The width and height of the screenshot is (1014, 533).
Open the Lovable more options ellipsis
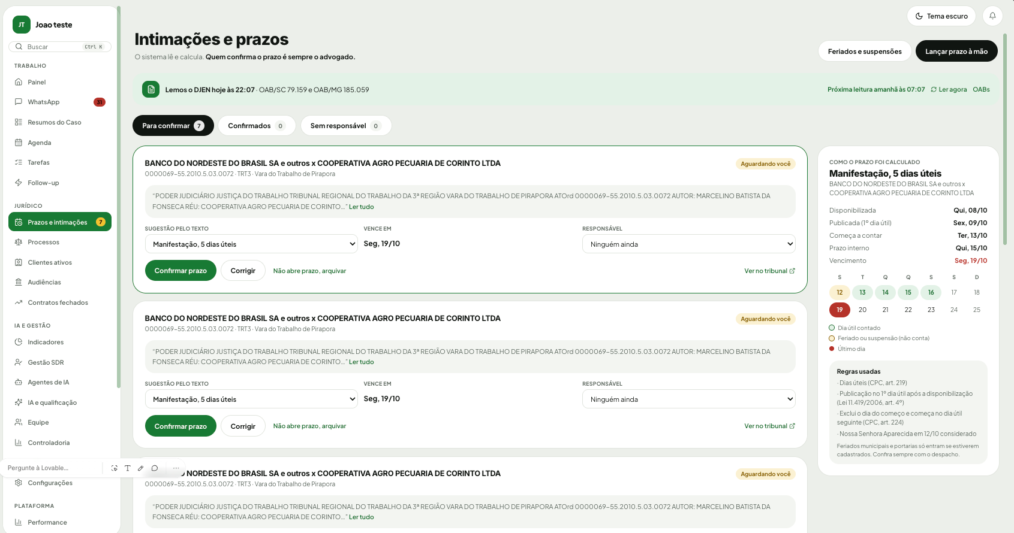pyautogui.click(x=176, y=468)
